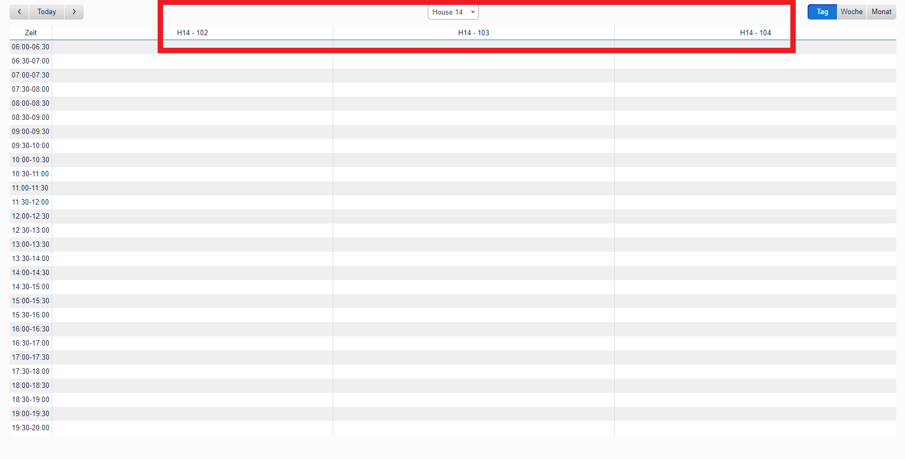Select 14:00-14:30 slot in H14 - 102 column
This screenshot has width=905, height=459.
pyautogui.click(x=192, y=273)
